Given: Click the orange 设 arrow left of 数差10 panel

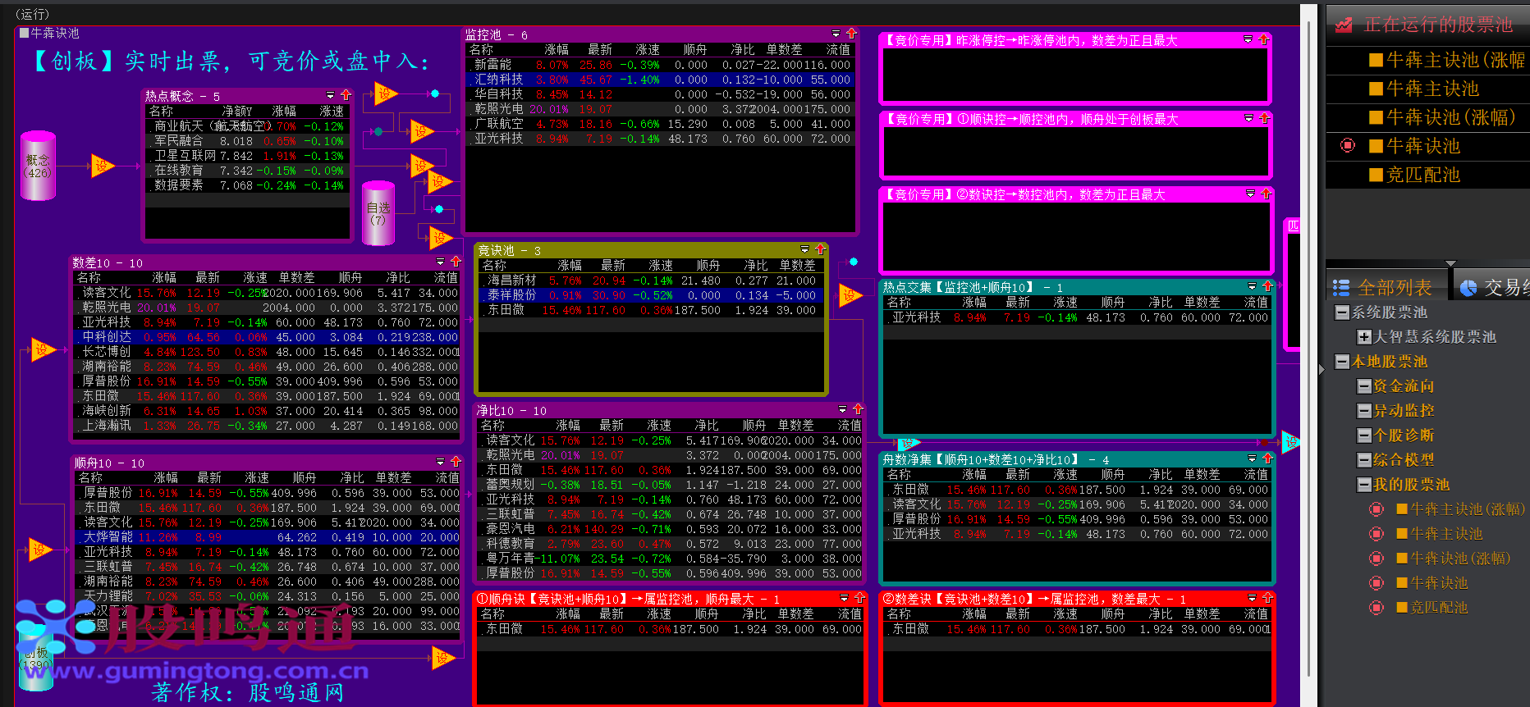Looking at the screenshot, I should (x=42, y=350).
